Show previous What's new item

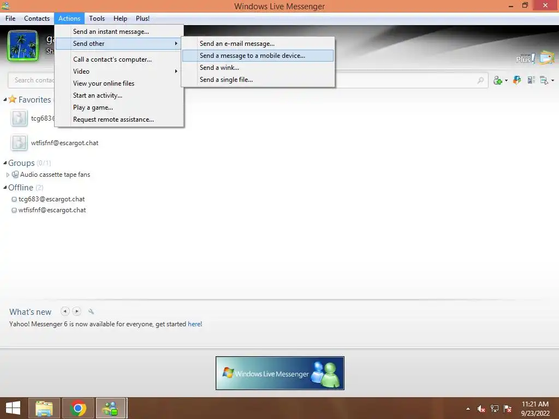click(x=65, y=312)
